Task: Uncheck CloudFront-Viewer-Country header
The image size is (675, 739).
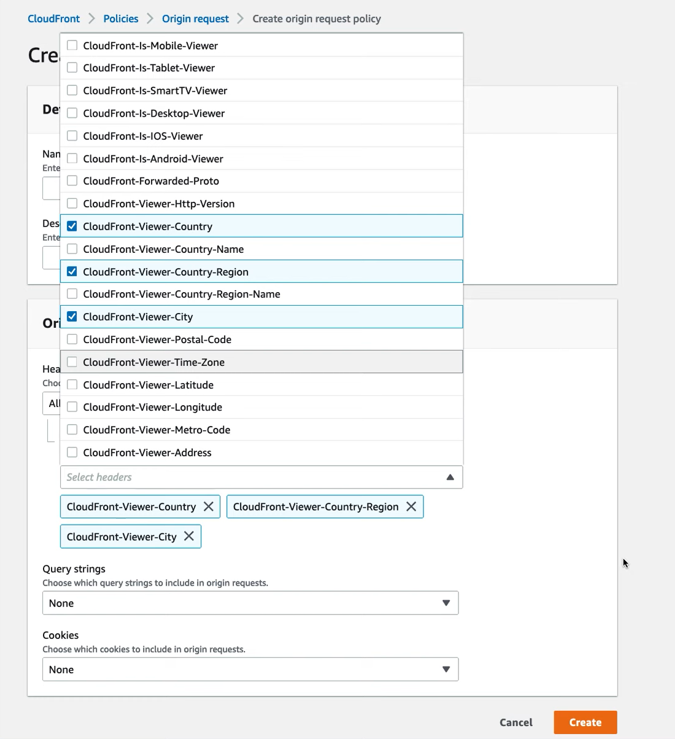Action: click(x=72, y=226)
